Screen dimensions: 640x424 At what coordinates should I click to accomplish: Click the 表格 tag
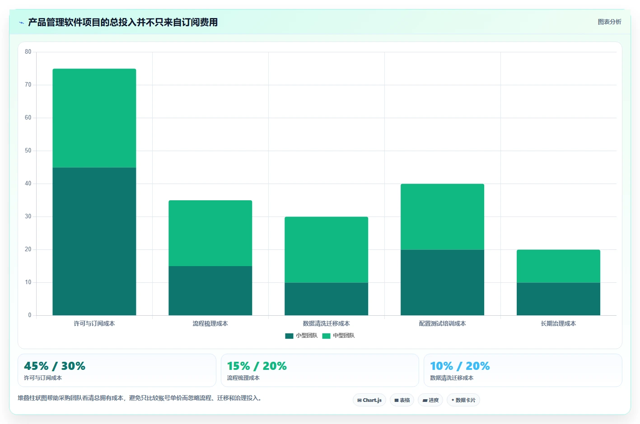click(402, 400)
